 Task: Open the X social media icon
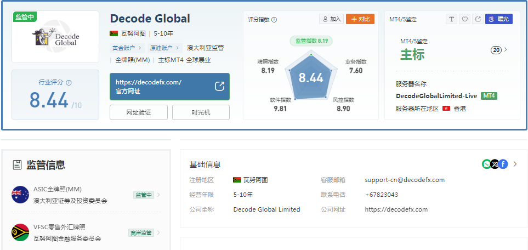click(495, 164)
